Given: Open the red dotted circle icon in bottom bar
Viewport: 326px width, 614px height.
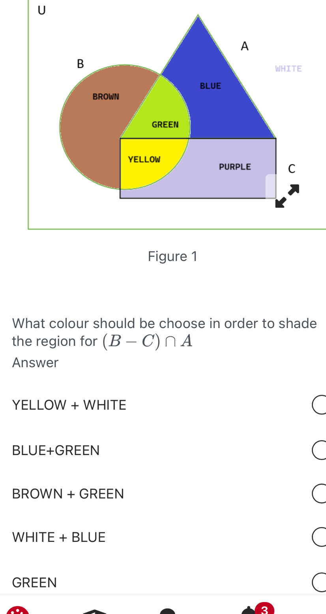Looking at the screenshot, I should point(17,611).
